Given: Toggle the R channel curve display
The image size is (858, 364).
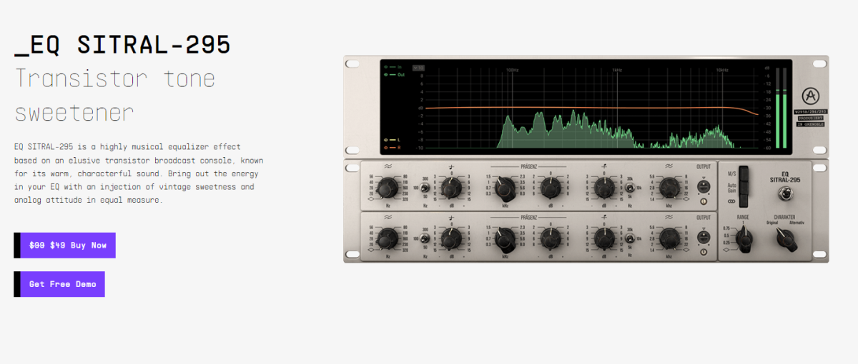Looking at the screenshot, I should [393, 148].
